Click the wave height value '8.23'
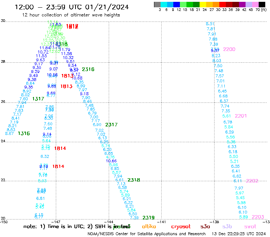The image size is (270, 237). point(216,55)
